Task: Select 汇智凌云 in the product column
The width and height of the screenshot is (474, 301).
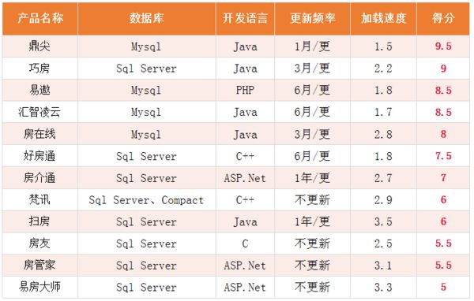Action: (39, 112)
